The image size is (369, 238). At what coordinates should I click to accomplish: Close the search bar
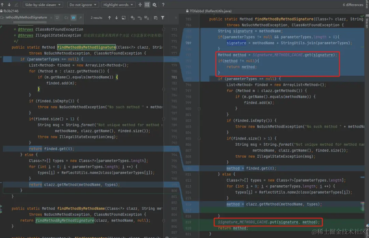[176, 18]
